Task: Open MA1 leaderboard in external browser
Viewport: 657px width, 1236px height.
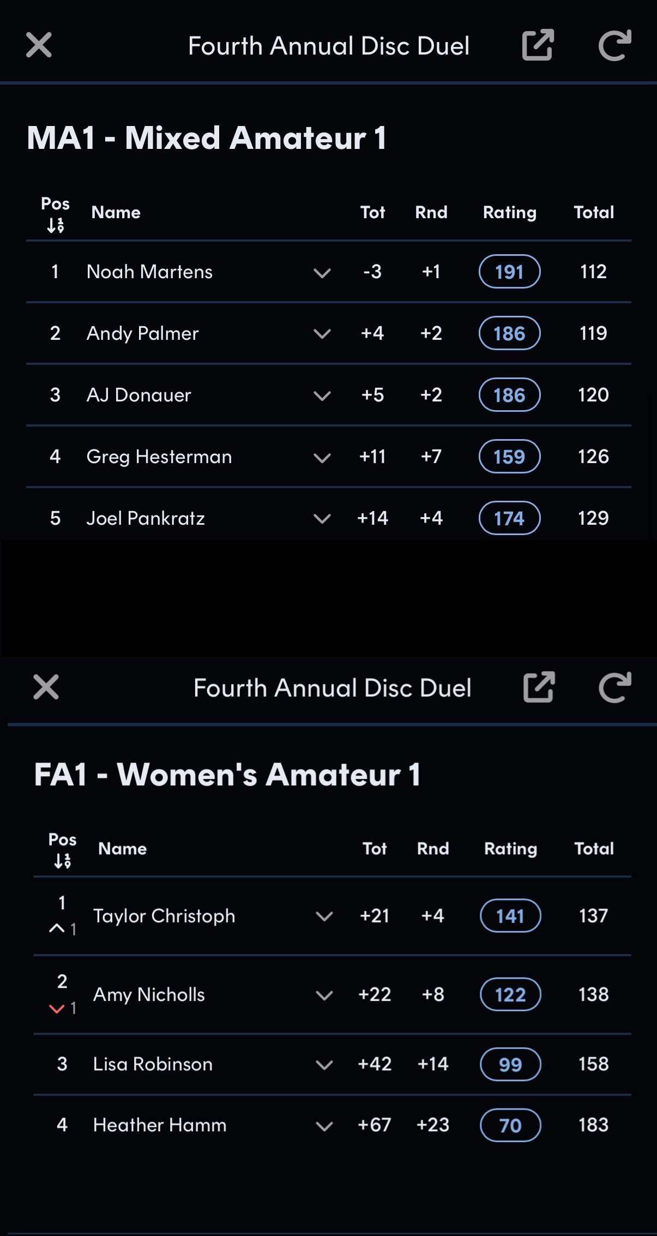Action: tap(538, 45)
